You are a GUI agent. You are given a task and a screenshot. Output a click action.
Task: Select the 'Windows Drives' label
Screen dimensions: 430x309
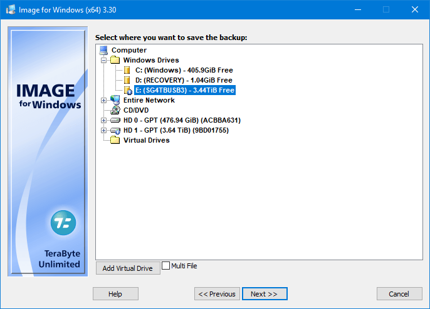coord(151,60)
